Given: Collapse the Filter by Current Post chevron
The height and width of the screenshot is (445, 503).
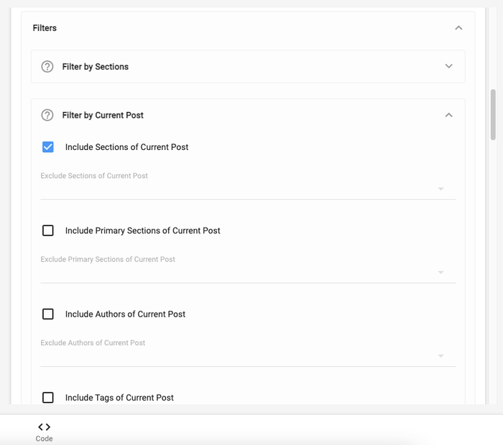Looking at the screenshot, I should [x=448, y=115].
